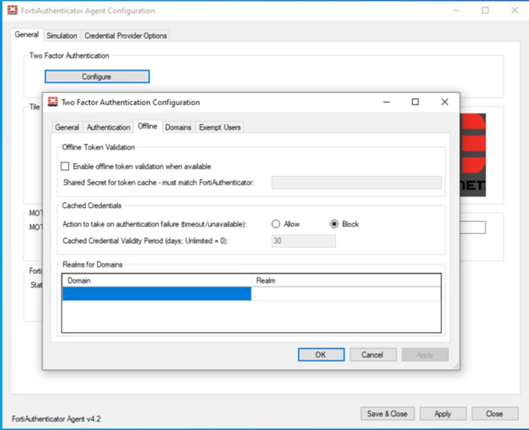
Task: Click Apply in the main window
Action: point(443,413)
